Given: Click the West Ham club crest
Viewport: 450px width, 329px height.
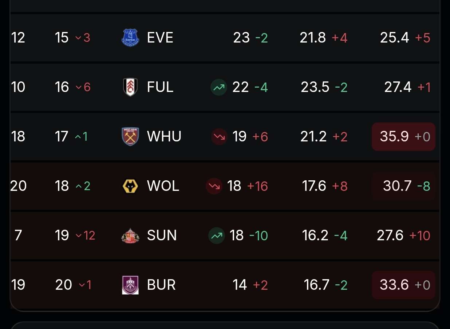Looking at the screenshot, I should 130,137.
